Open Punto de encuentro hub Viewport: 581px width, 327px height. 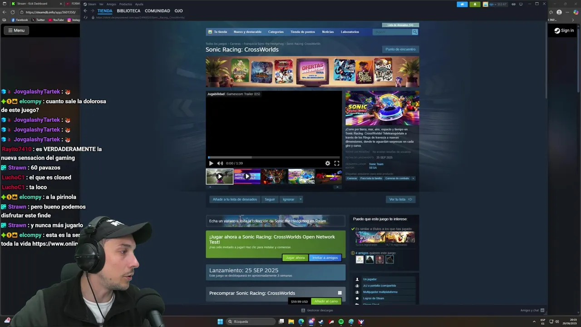pyautogui.click(x=400, y=49)
